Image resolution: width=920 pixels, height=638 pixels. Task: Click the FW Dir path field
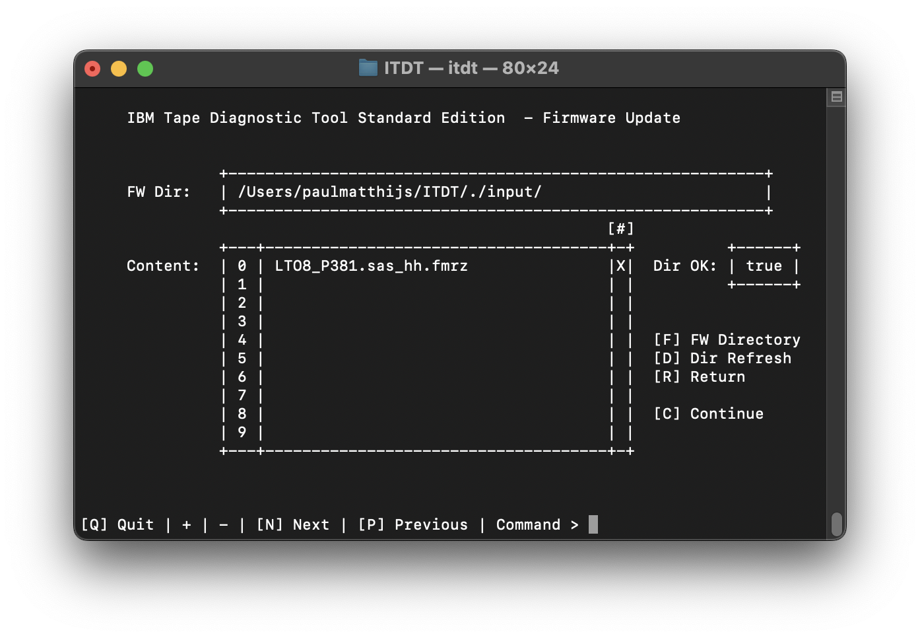coord(495,192)
